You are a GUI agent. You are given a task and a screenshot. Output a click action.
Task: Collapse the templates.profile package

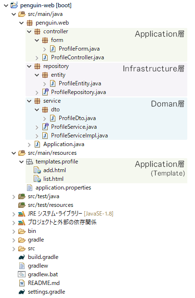point(22,162)
